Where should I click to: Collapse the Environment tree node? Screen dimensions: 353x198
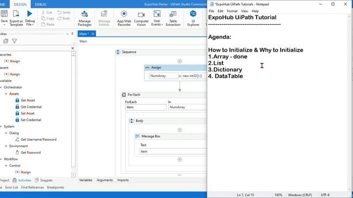pyautogui.click(x=6, y=146)
